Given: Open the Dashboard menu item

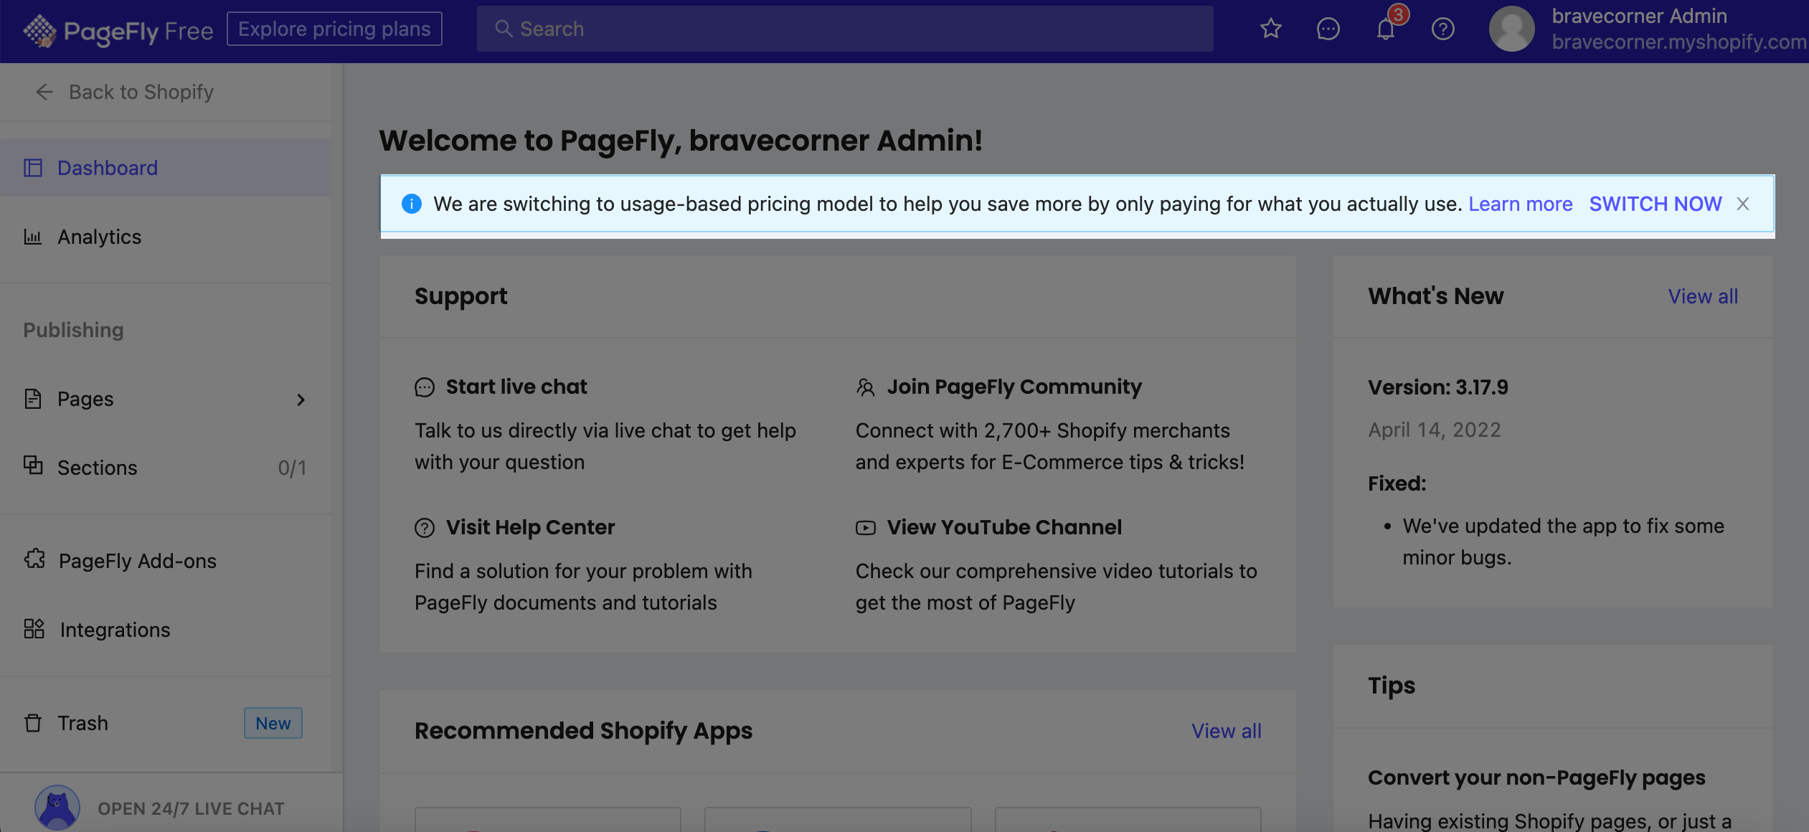Looking at the screenshot, I should (x=166, y=168).
